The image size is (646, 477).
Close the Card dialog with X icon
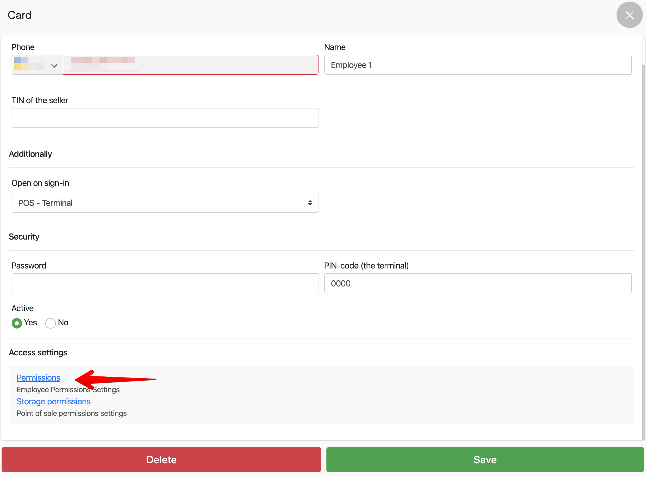pos(629,15)
